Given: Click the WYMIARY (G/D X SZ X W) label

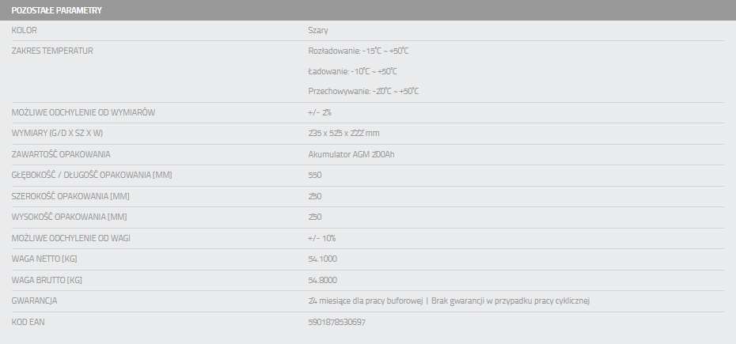Looking at the screenshot, I should (58, 133).
